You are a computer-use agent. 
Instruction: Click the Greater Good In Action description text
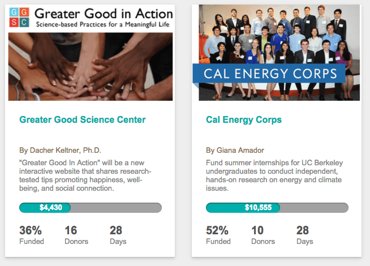coord(85,175)
